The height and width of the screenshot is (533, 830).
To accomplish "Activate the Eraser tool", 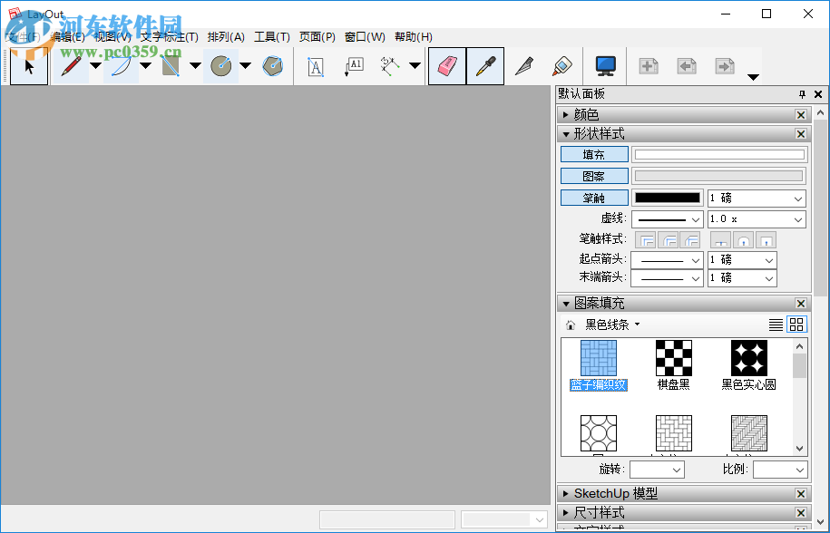I will 446,65.
